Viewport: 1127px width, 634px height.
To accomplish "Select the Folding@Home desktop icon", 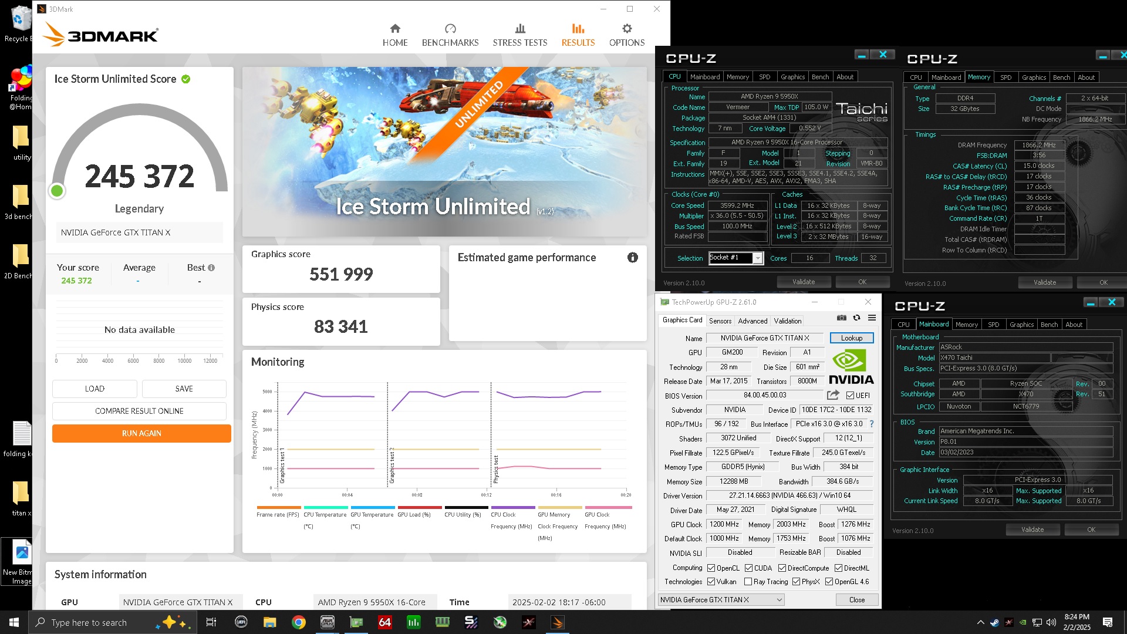I will click(20, 88).
